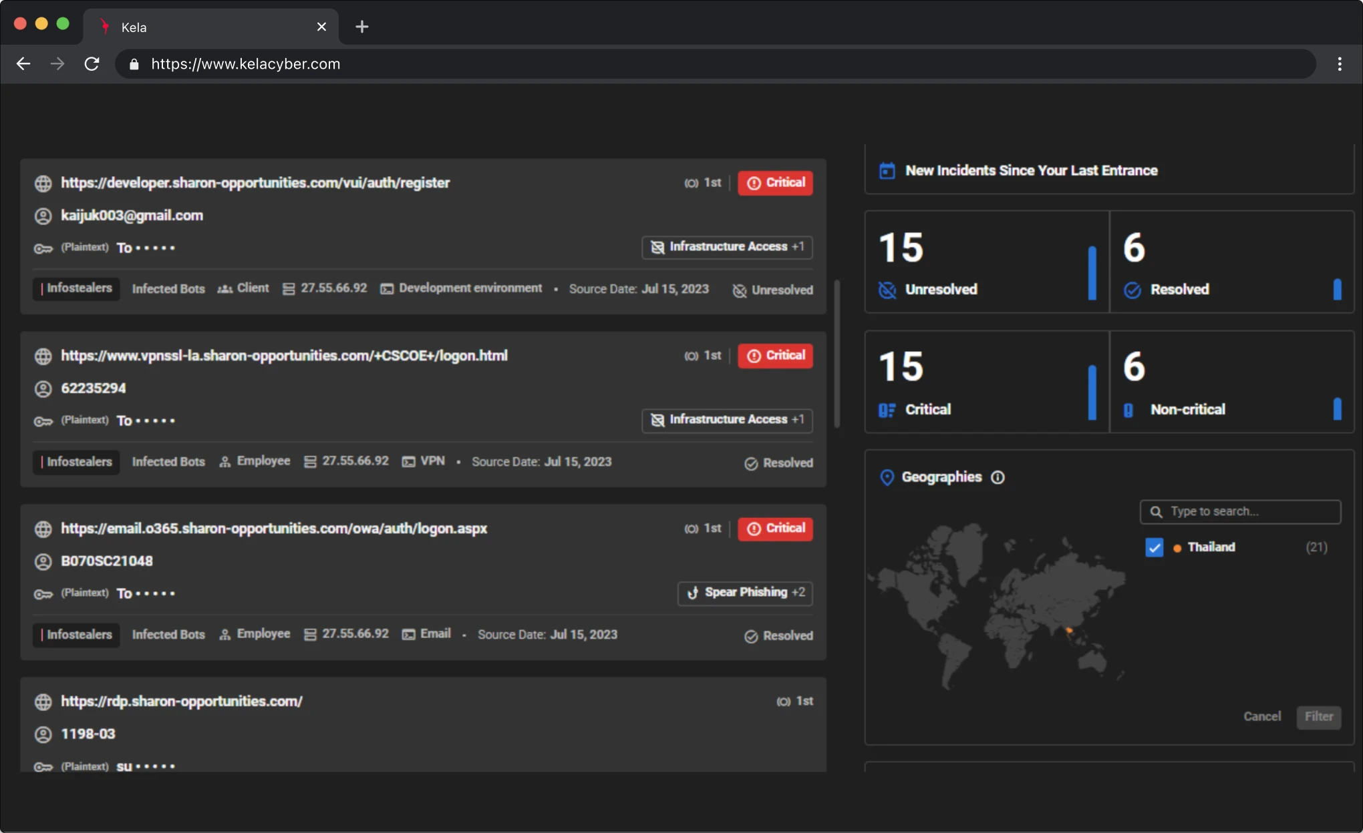Click the Geographies location pin icon
This screenshot has height=833, width=1363.
[x=887, y=477]
